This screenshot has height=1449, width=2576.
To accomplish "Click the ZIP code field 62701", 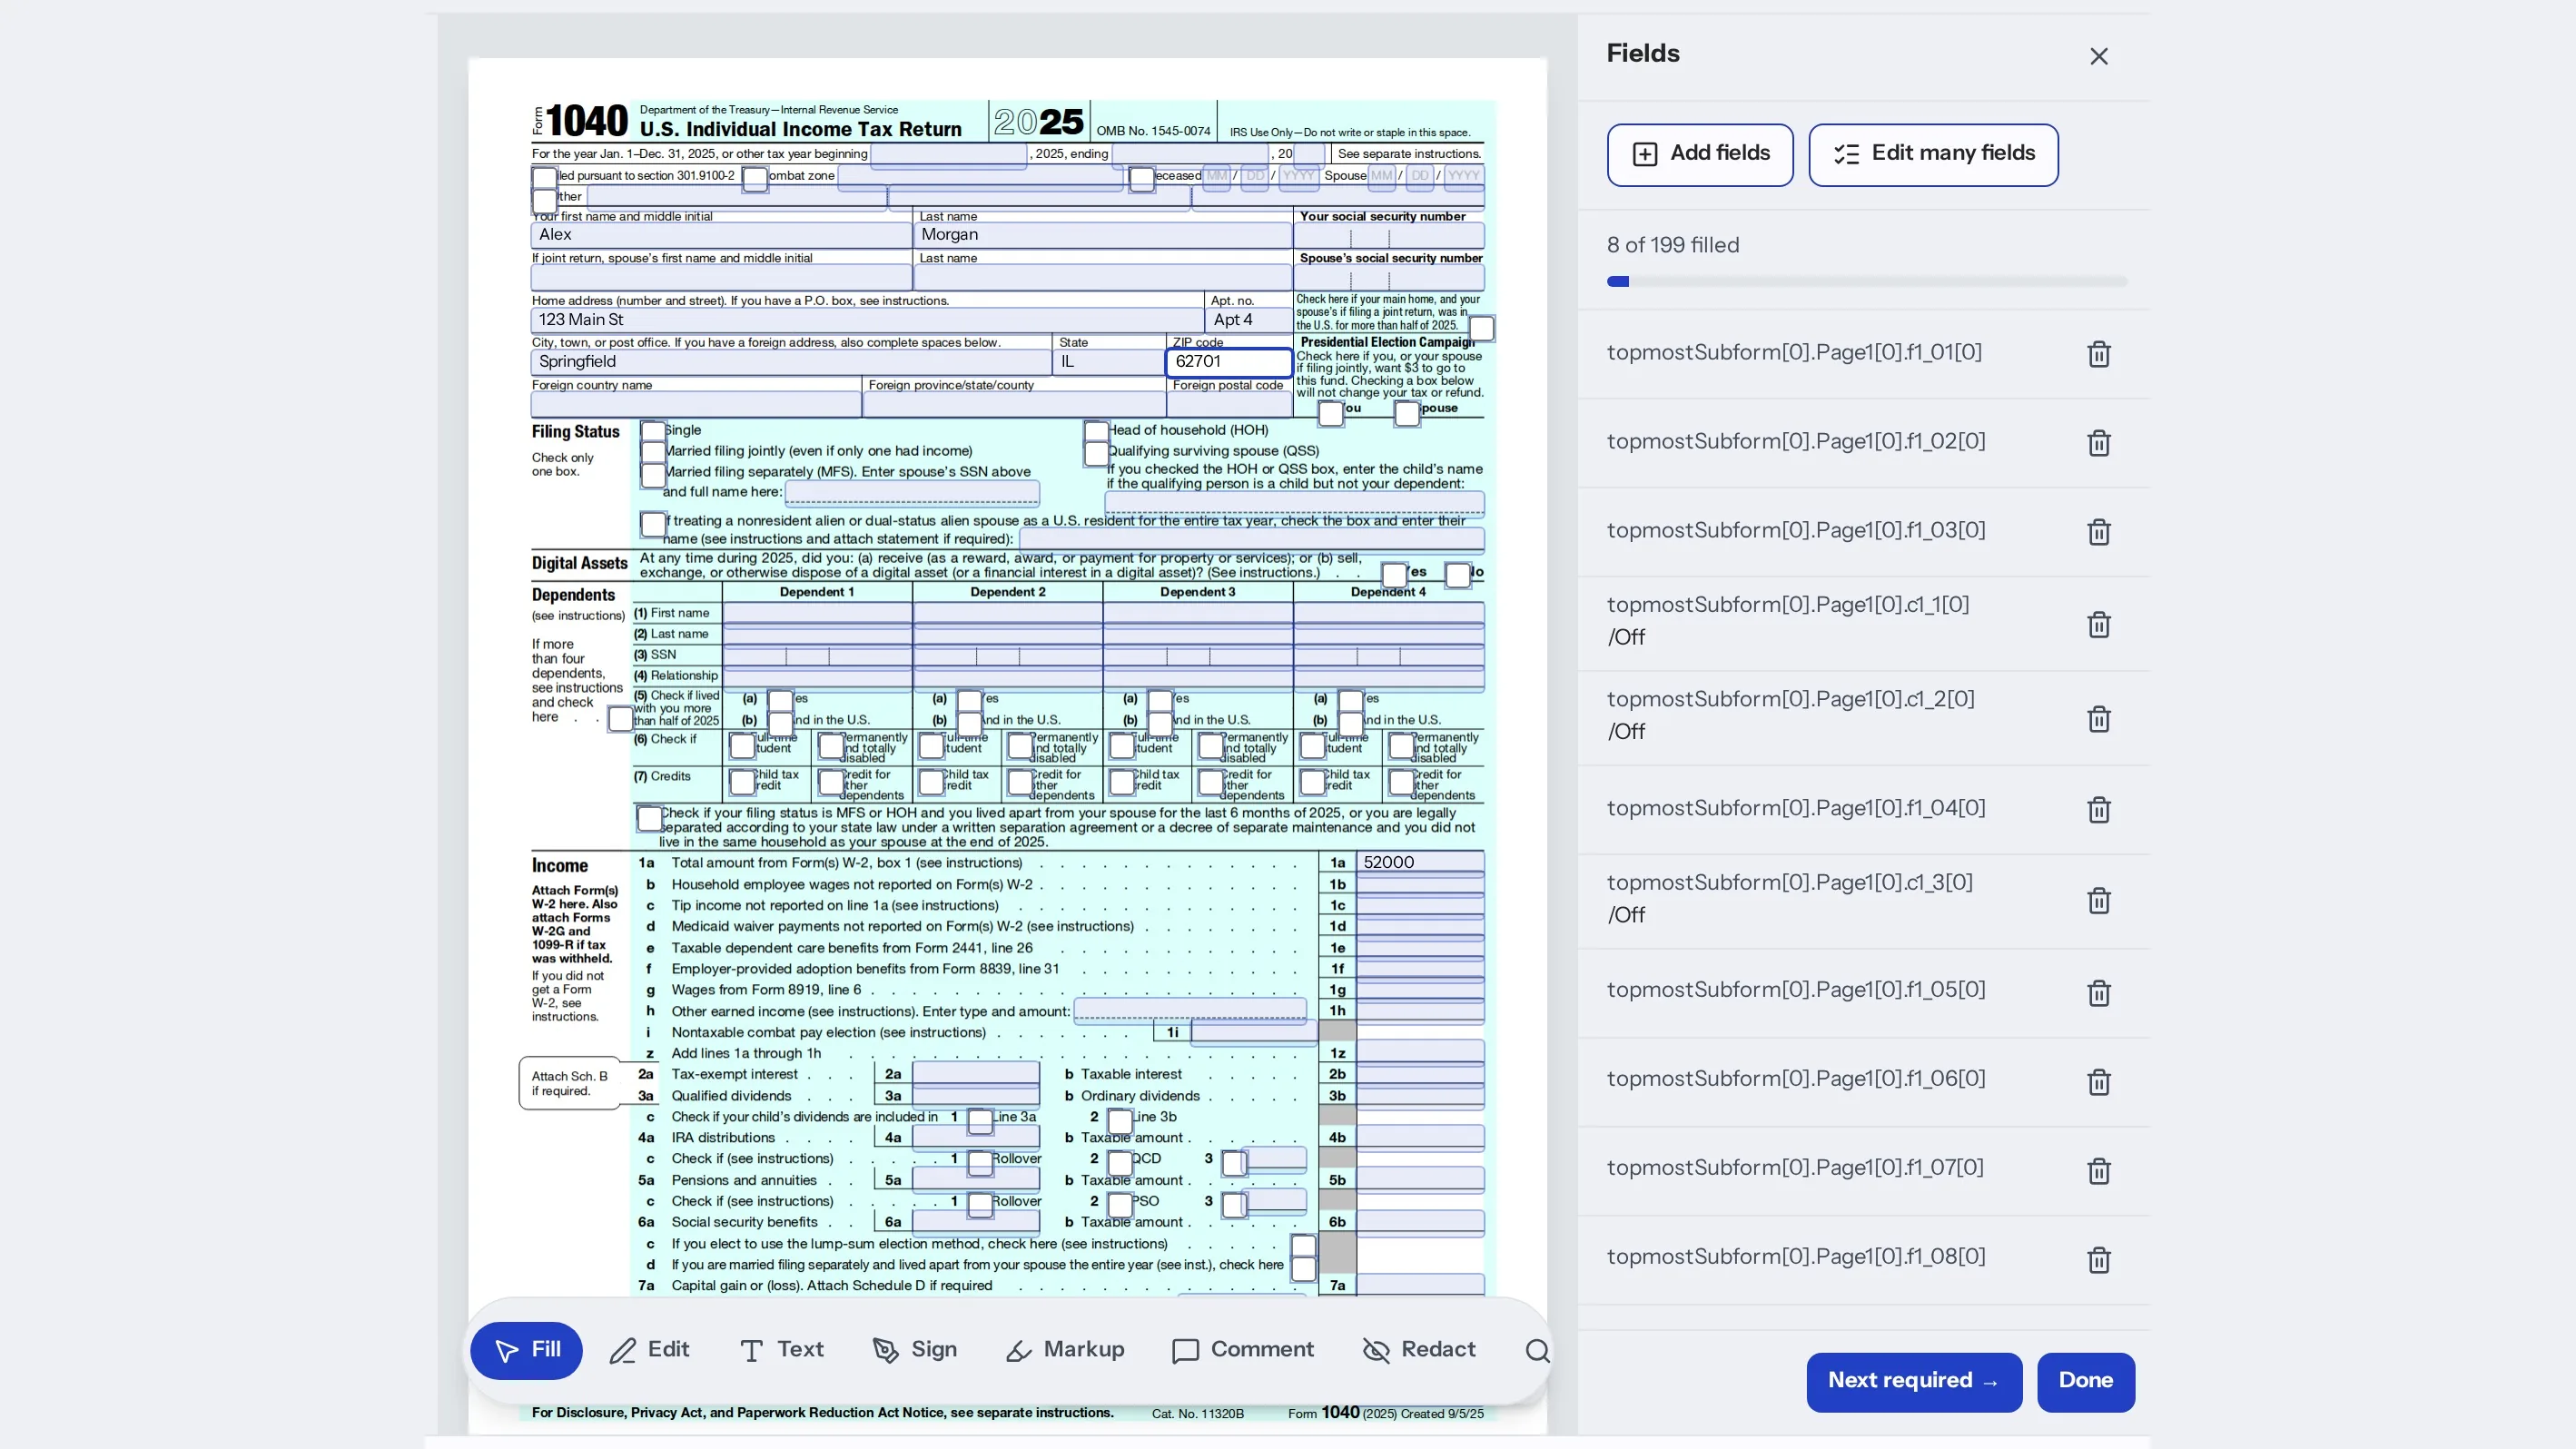I will [x=1229, y=362].
